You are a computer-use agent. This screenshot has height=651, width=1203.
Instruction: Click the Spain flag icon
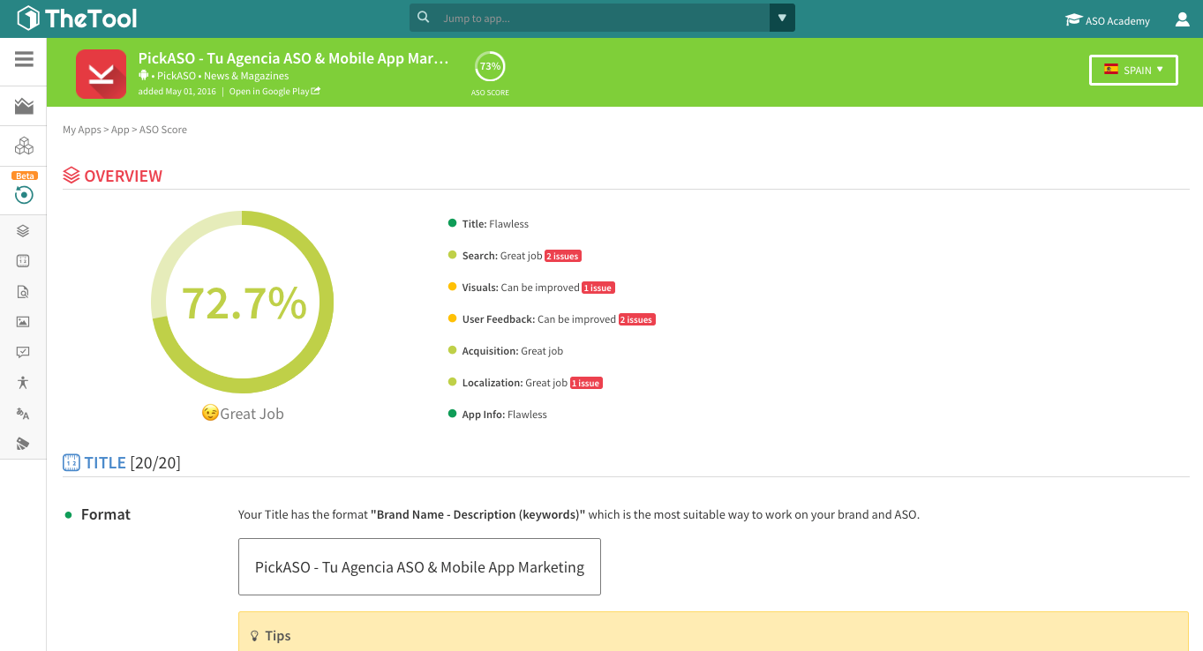pos(1111,69)
